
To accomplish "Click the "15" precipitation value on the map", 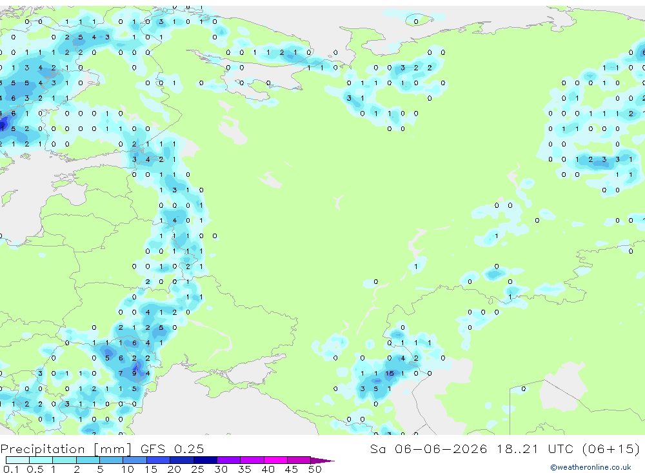I will (x=389, y=374).
